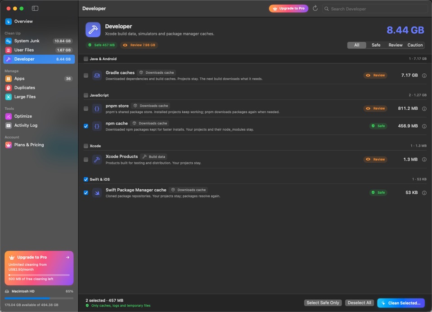Click the free cleaning quota progress bar
Image resolution: width=432 pixels, height=312 pixels.
click(x=39, y=275)
